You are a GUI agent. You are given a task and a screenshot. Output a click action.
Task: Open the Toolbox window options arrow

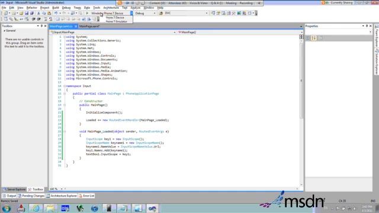pos(38,26)
